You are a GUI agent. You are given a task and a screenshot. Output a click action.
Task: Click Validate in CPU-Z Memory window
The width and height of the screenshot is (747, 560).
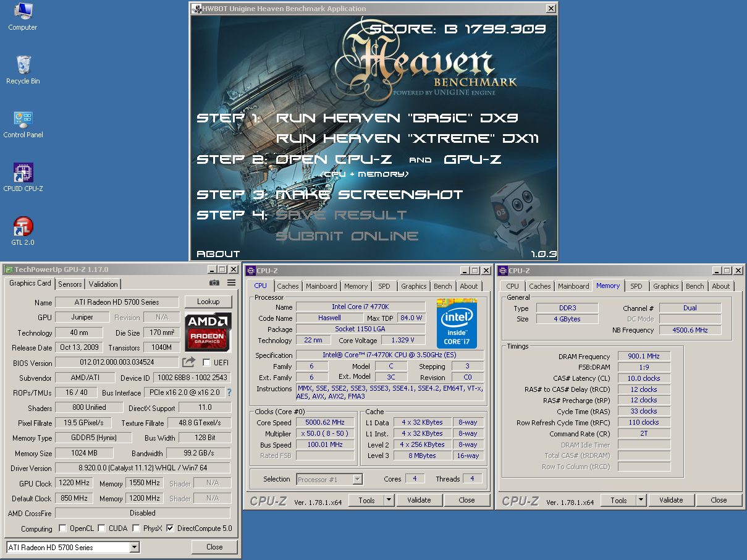(x=671, y=500)
